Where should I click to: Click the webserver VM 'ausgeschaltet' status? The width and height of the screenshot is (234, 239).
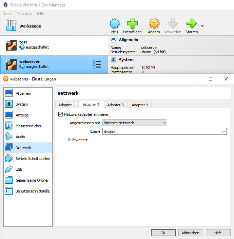coord(37,67)
